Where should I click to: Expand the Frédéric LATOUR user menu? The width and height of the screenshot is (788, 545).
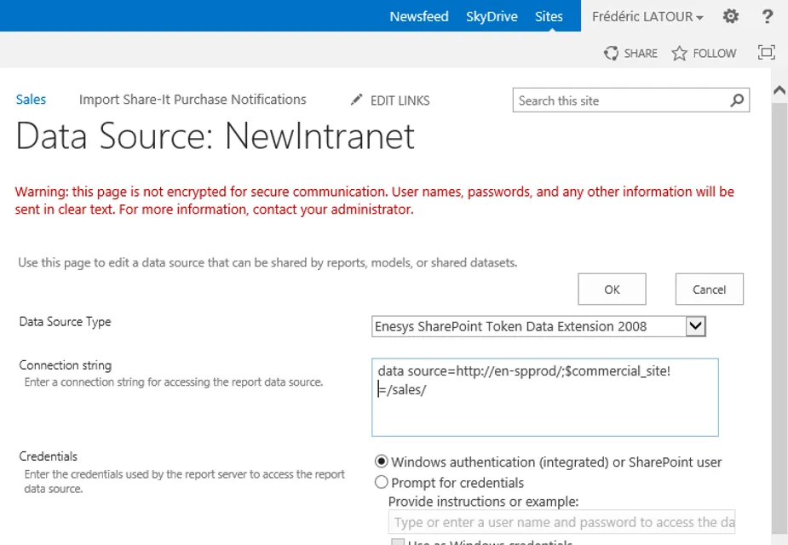point(647,15)
